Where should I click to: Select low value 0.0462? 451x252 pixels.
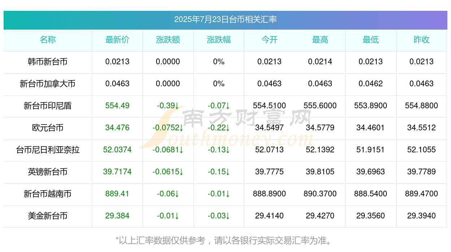(x=371, y=84)
